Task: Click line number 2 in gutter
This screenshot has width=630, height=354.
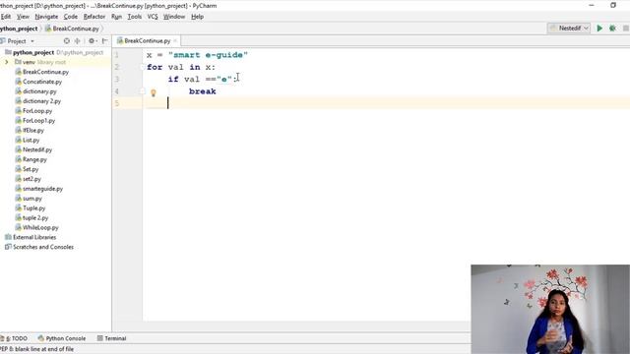Action: [x=117, y=67]
